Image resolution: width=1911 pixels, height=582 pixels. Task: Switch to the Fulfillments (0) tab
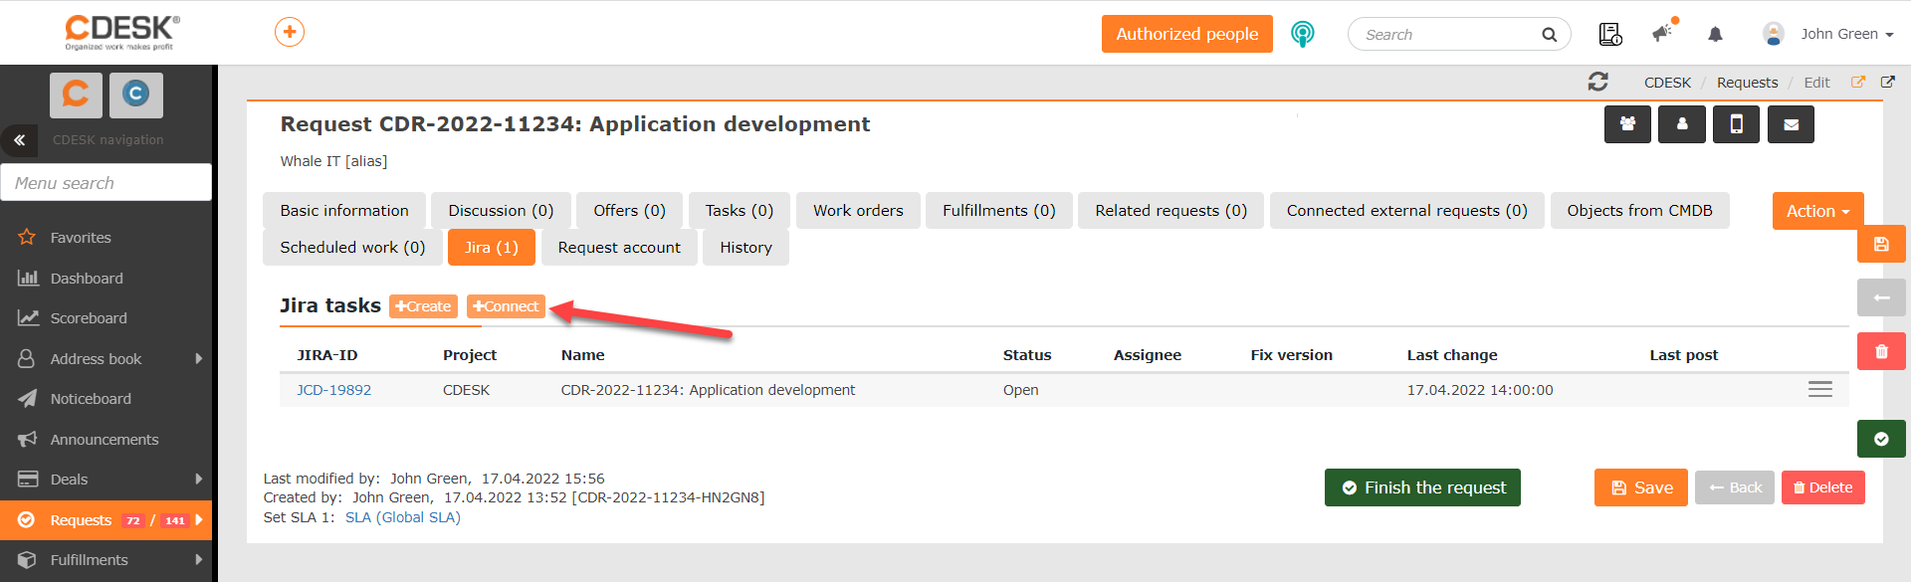click(x=999, y=211)
